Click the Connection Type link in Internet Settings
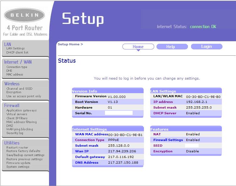Viewport: 236px width, 186px height. click(90, 140)
